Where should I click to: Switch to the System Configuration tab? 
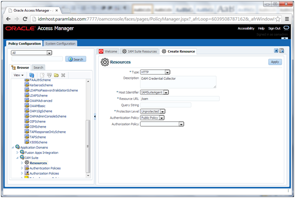click(60, 44)
